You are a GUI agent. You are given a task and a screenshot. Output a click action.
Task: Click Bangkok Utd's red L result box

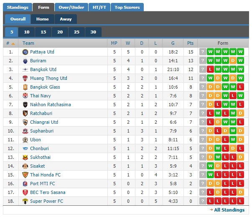click(x=210, y=69)
